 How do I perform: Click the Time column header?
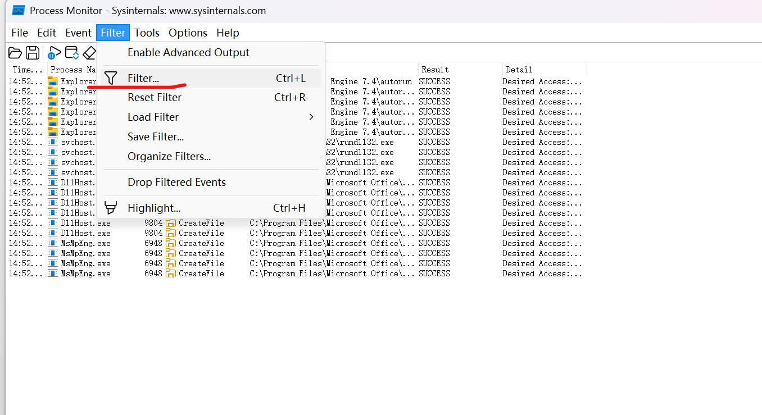pyautogui.click(x=27, y=70)
